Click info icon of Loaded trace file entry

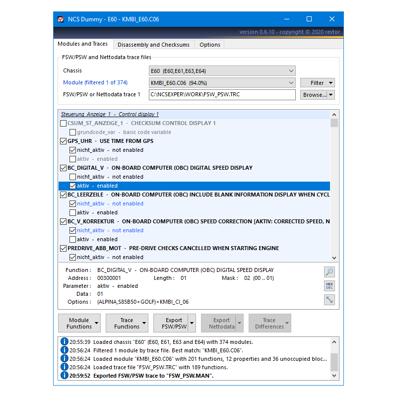(x=65, y=367)
